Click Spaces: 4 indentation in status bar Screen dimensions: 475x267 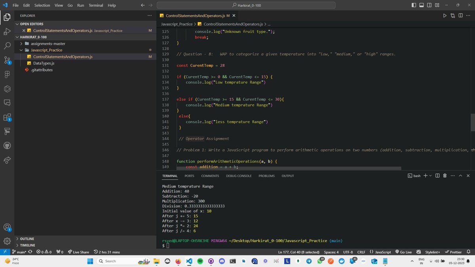(331, 252)
